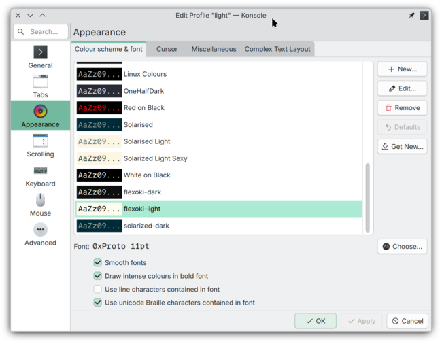Screen dimensions: 442x344
Task: Select Linux Colours preview swatch
Action: (x=99, y=74)
